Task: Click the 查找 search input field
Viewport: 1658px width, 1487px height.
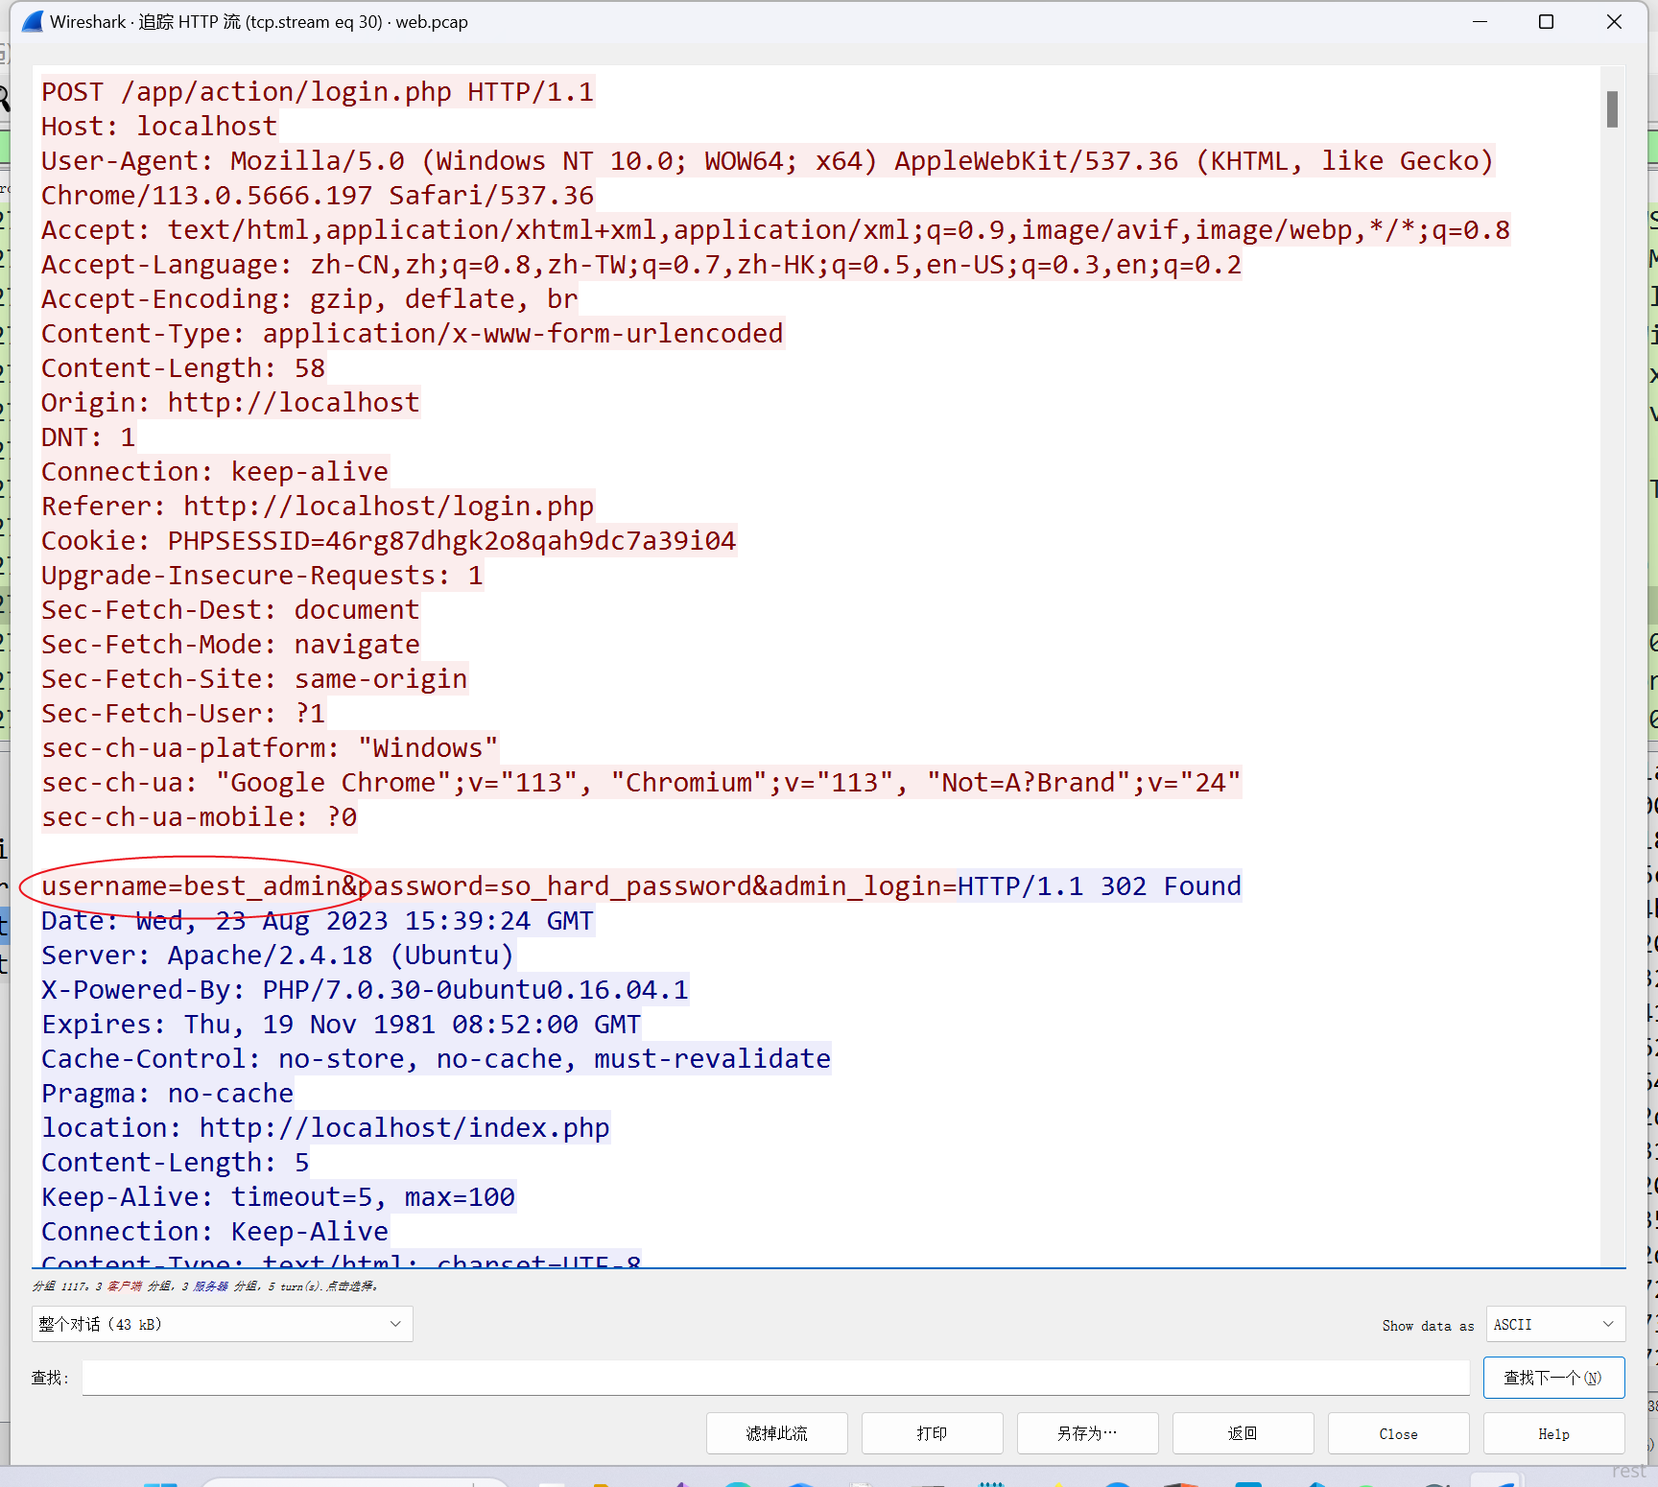Action: point(775,1378)
